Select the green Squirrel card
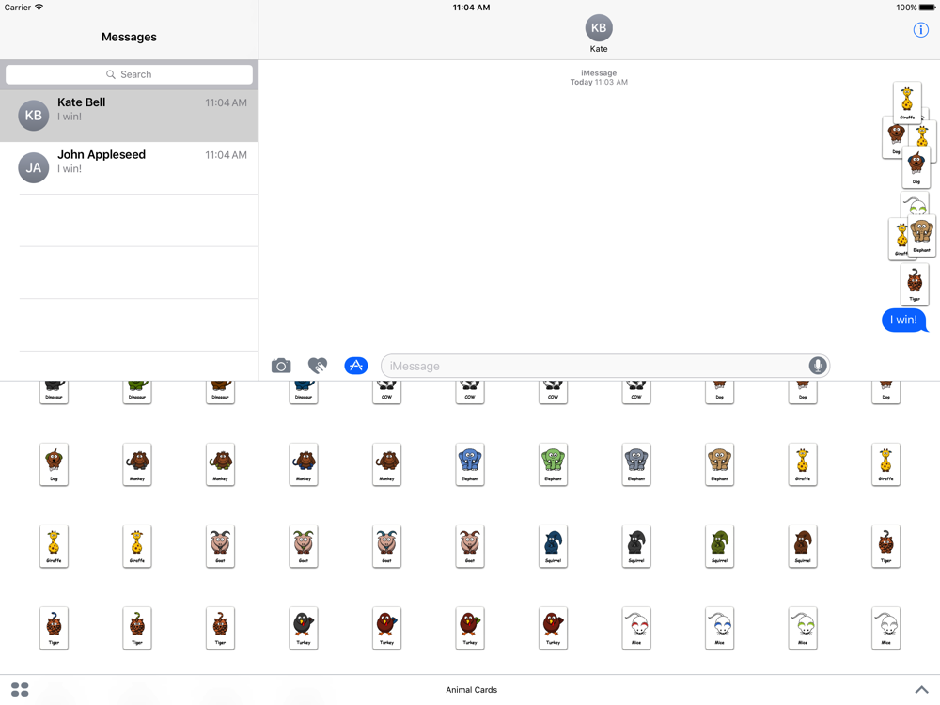This screenshot has width=940, height=705. [719, 546]
